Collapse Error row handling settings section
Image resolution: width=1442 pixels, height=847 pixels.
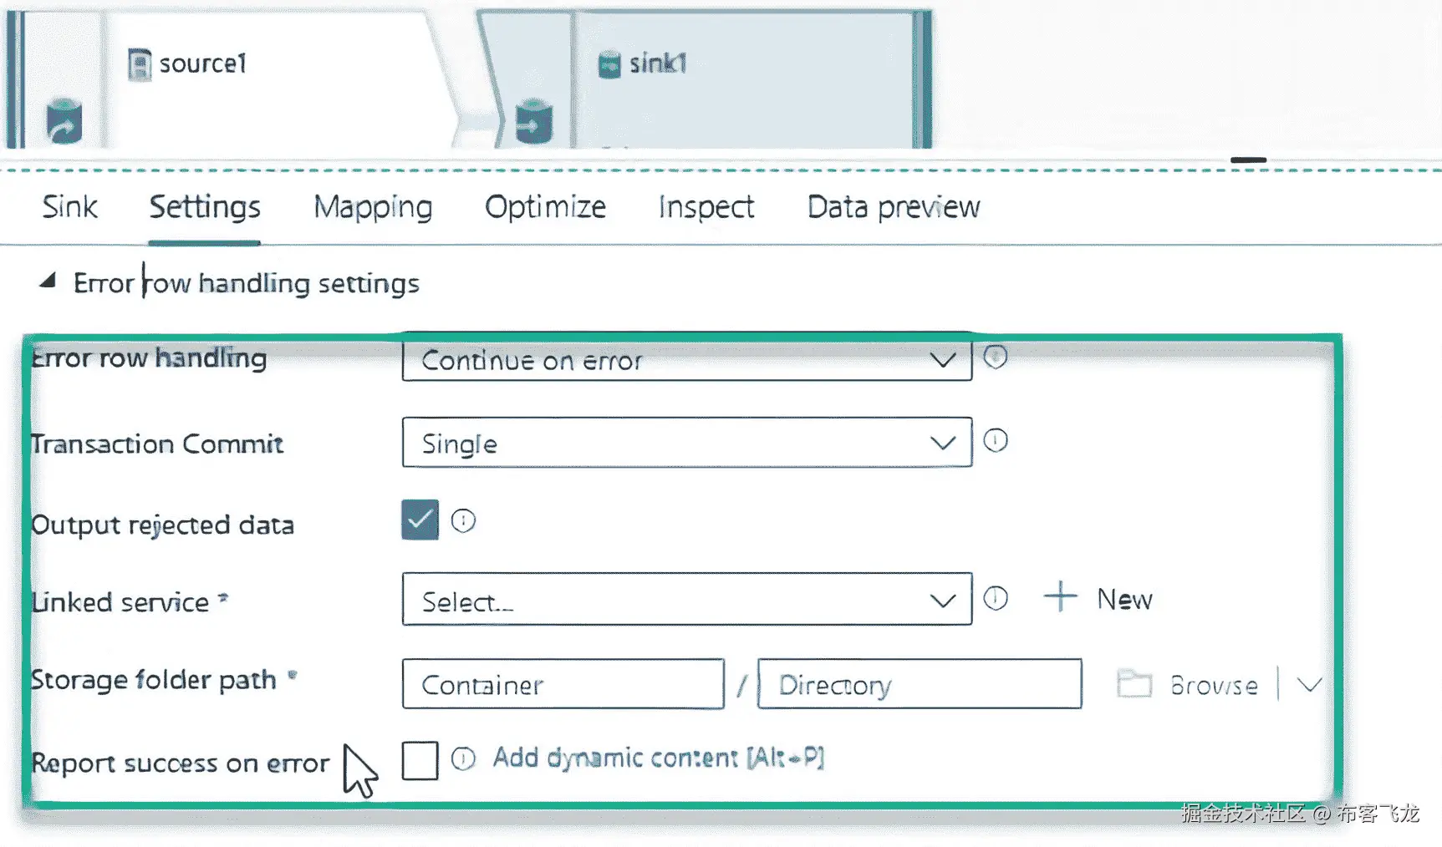pos(48,281)
